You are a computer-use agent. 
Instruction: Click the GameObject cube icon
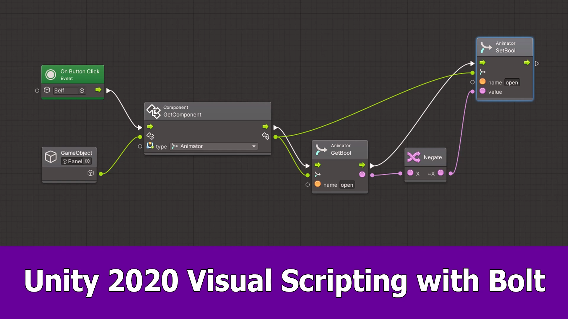click(x=51, y=157)
